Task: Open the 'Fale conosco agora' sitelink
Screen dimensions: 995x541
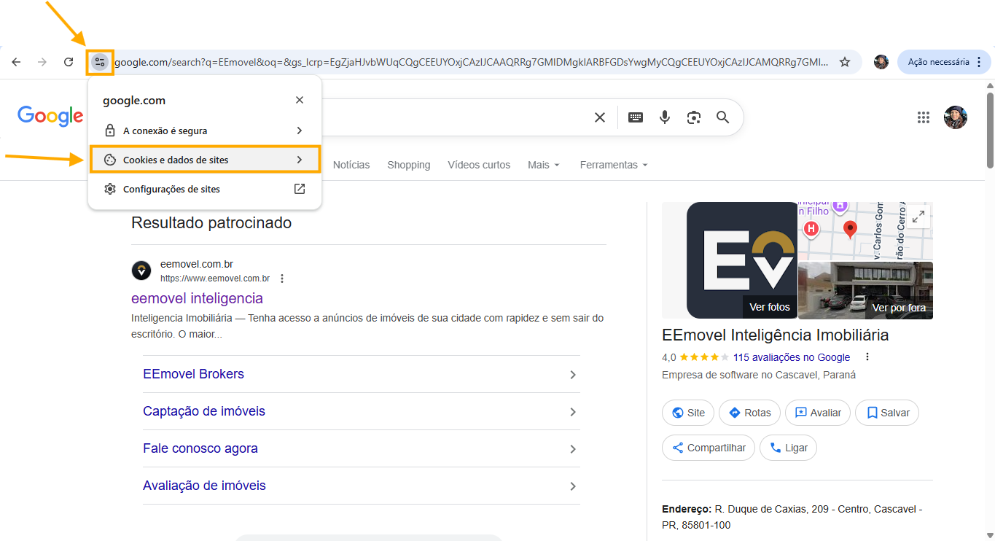Action: point(200,448)
